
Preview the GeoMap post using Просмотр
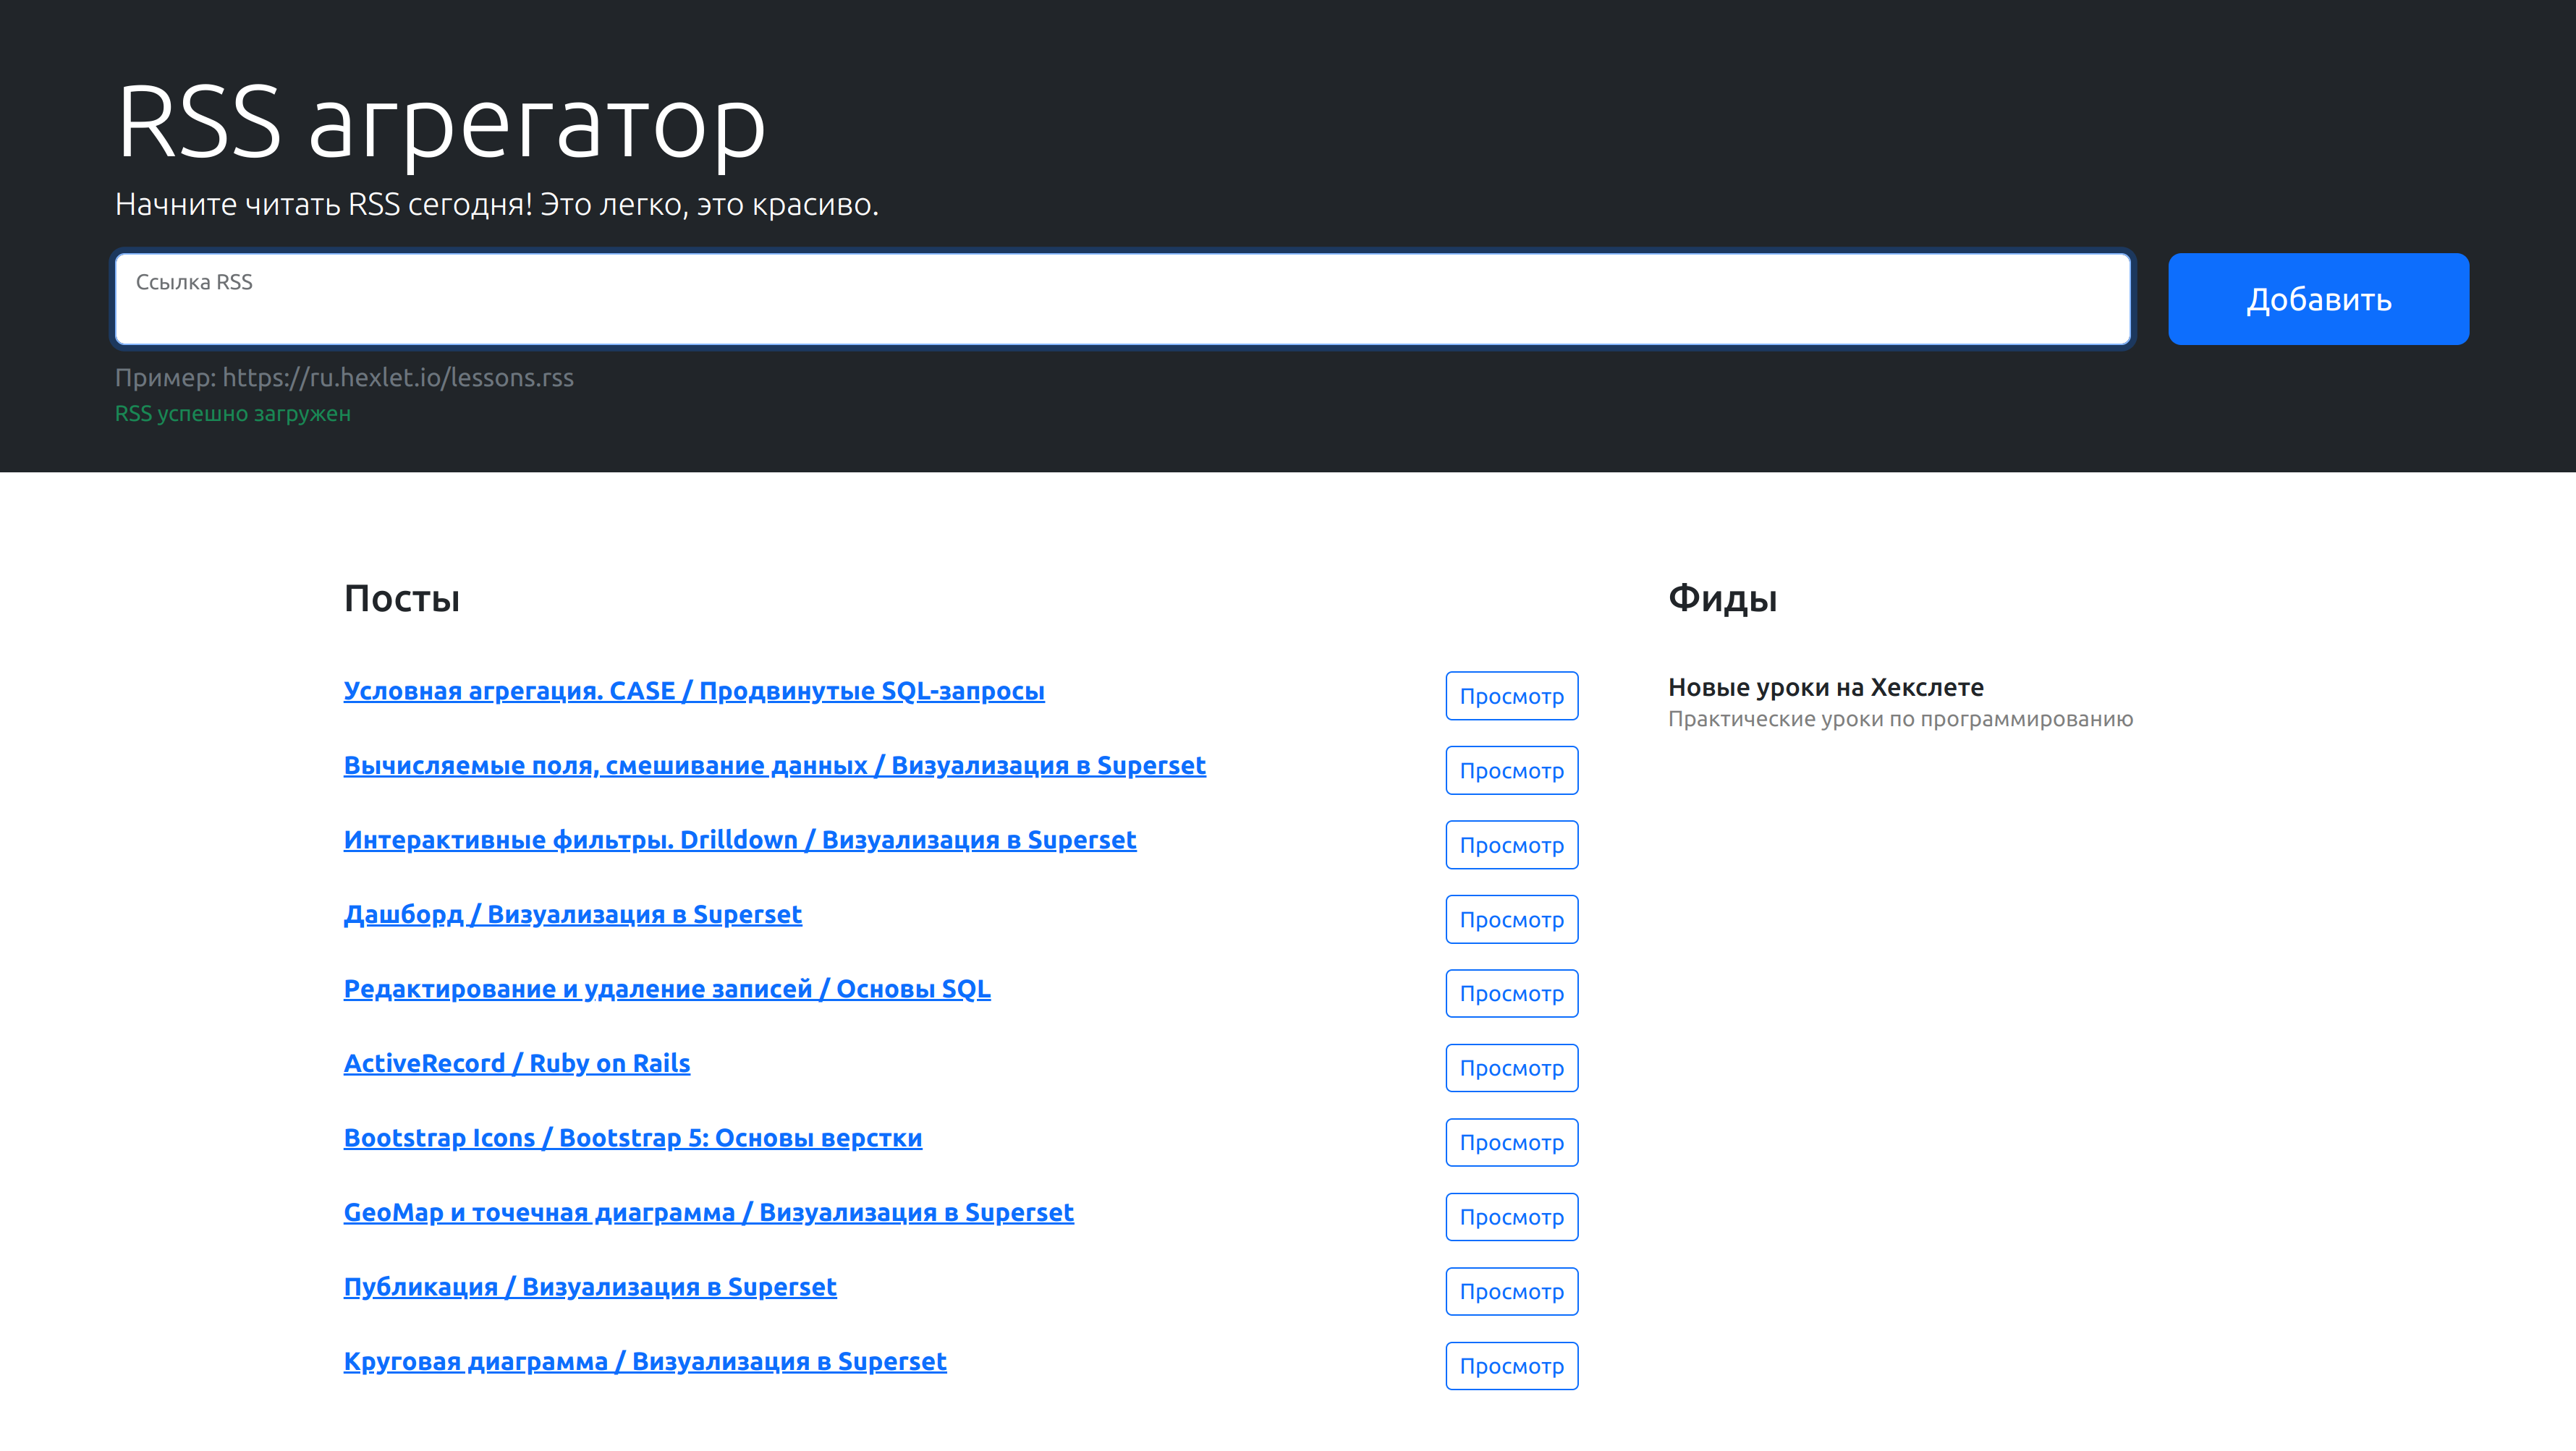point(1510,1217)
